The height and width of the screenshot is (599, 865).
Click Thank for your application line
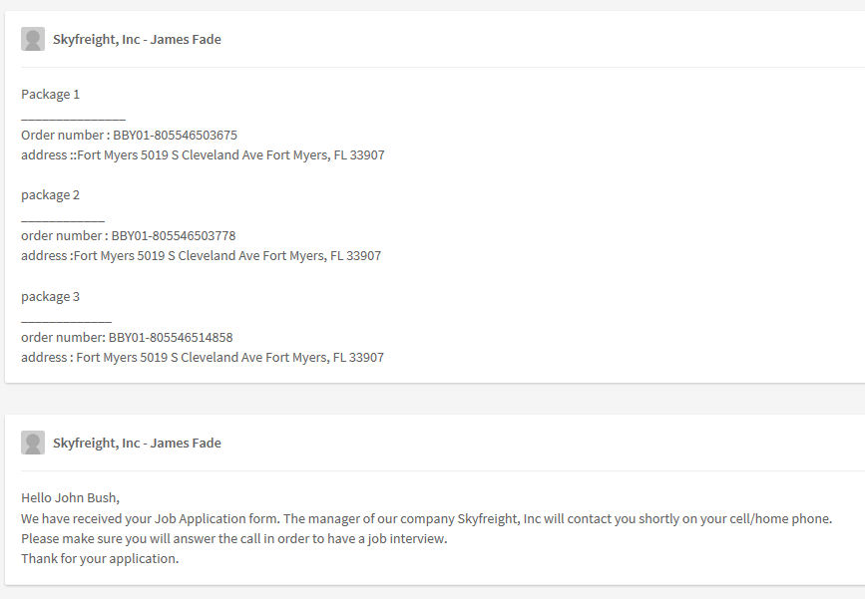point(100,559)
